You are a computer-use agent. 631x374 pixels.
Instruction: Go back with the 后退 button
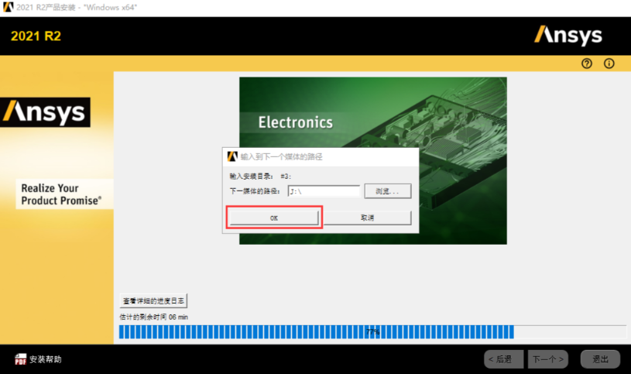(x=503, y=359)
